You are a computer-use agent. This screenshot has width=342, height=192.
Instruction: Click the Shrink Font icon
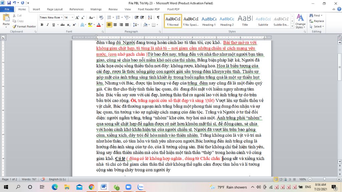83,17
